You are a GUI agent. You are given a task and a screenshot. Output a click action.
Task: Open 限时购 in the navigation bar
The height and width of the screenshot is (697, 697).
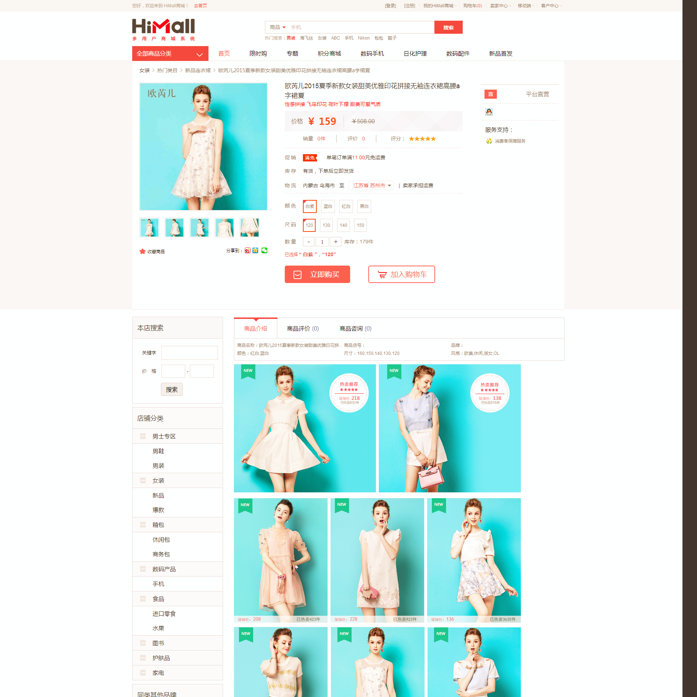pos(258,54)
